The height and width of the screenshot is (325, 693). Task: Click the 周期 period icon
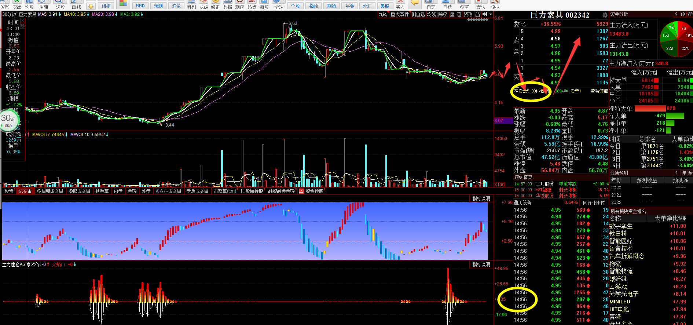point(44,4)
